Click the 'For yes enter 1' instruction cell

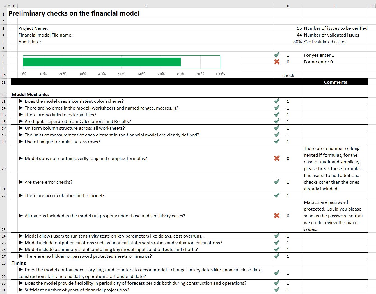(x=335, y=55)
